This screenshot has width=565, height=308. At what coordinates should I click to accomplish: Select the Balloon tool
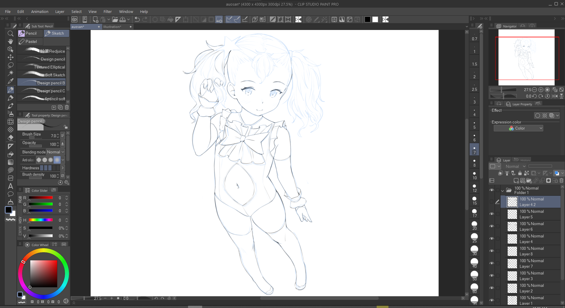[x=10, y=194]
